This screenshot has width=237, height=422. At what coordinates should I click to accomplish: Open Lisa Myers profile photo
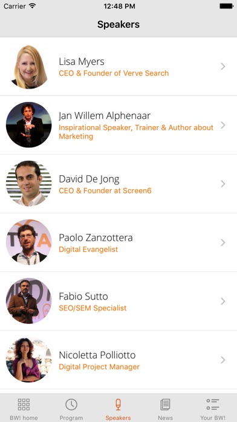pos(29,66)
